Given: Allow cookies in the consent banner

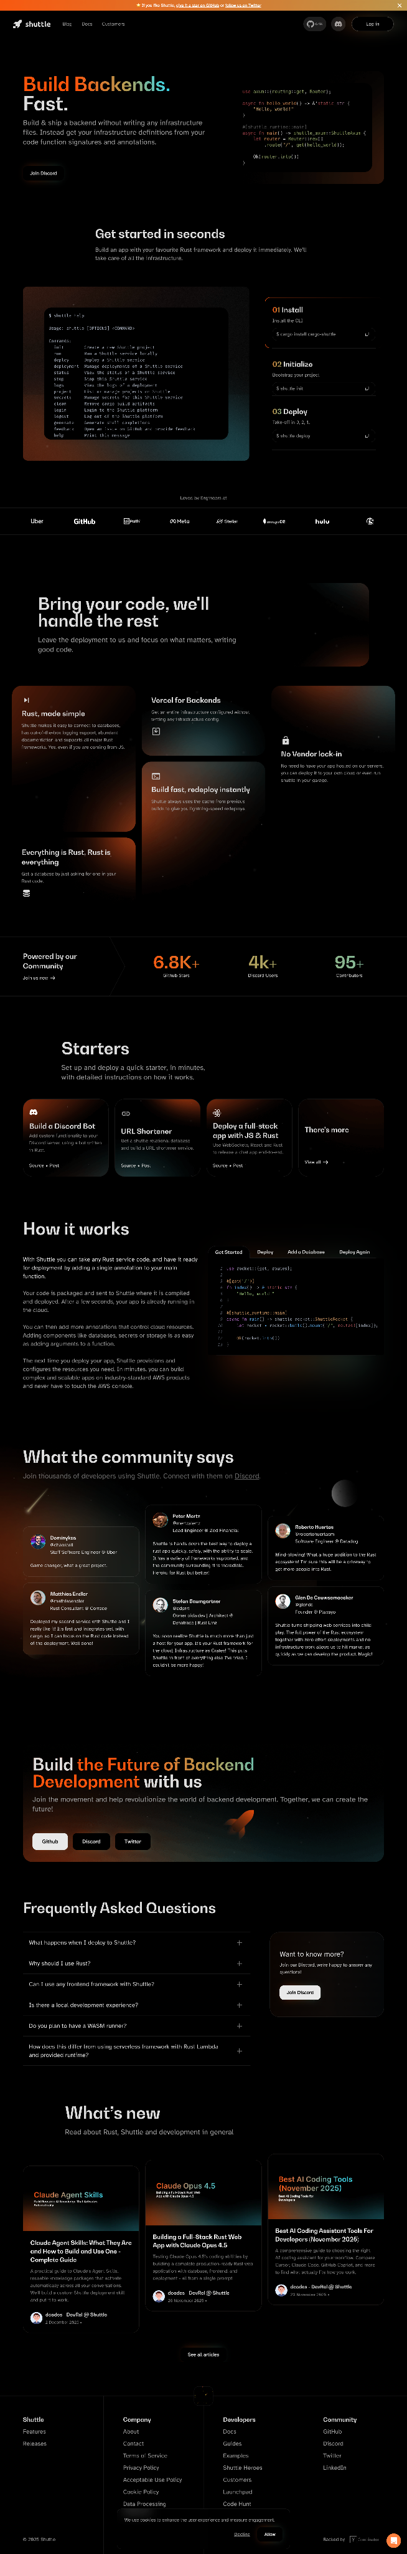Looking at the screenshot, I should pyautogui.click(x=269, y=2534).
